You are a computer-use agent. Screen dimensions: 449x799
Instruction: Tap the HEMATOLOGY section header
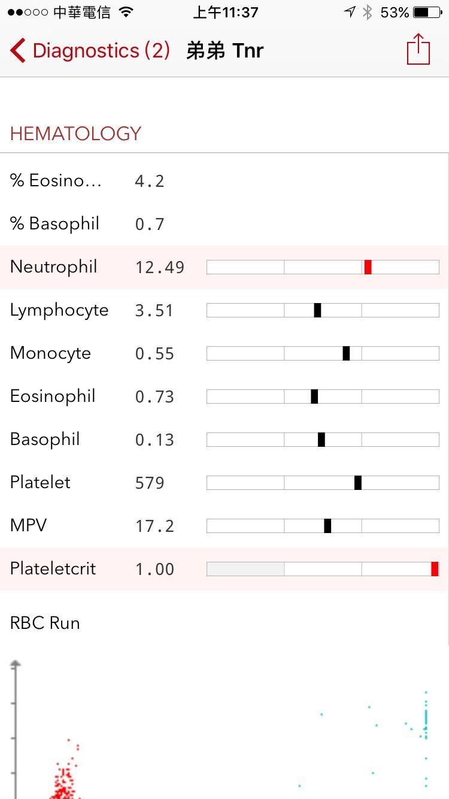click(75, 134)
